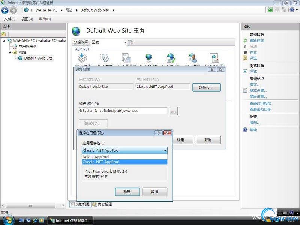This screenshot has width=300, height=225.
Task: Click the connections panel horizontal scrollbar
Action: [x=31, y=205]
